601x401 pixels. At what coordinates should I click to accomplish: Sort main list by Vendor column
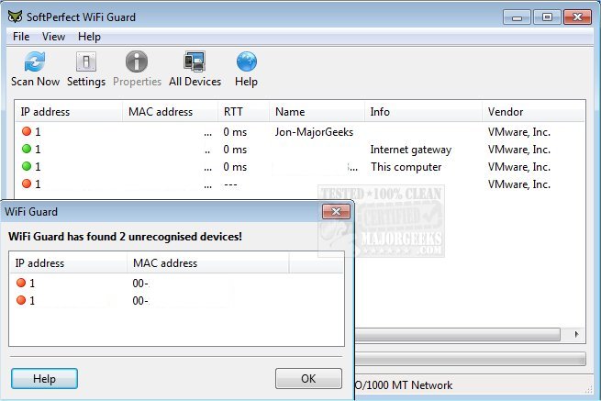pos(506,112)
